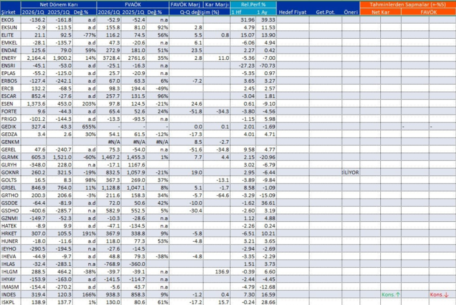Select ENERY FVAÖK value 3728.4
456x305 pixels.
(111, 58)
